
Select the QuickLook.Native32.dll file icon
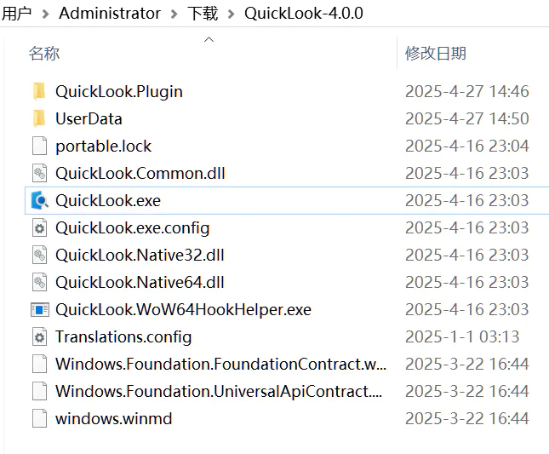39,255
